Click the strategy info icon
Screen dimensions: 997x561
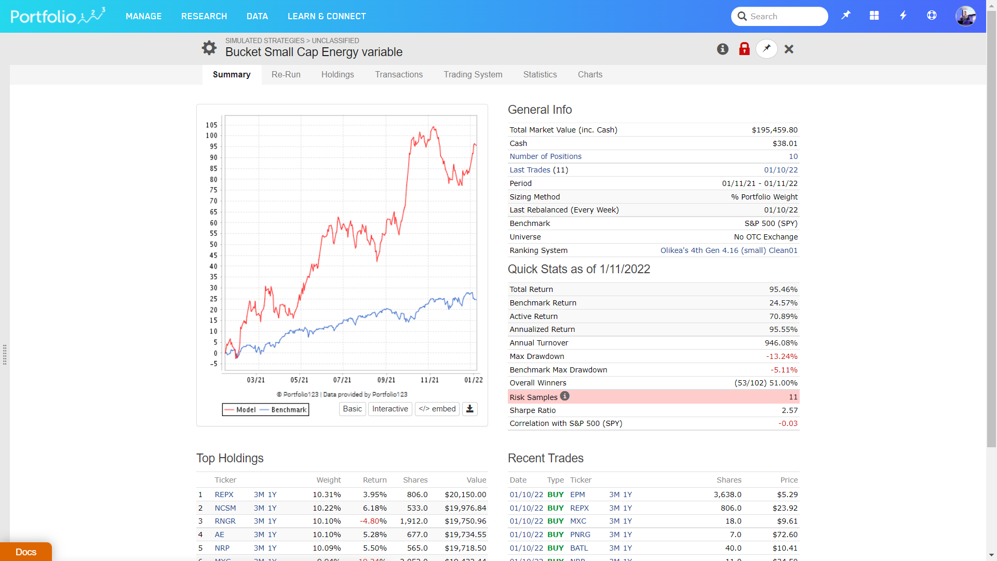coord(723,49)
